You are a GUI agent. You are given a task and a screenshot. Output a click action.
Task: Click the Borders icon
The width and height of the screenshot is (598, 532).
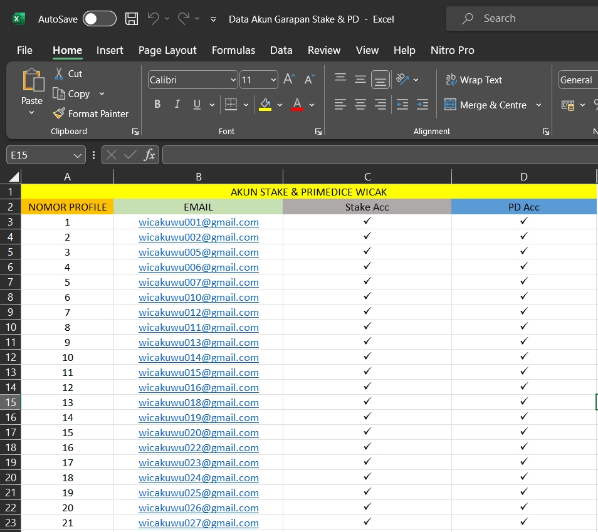231,104
